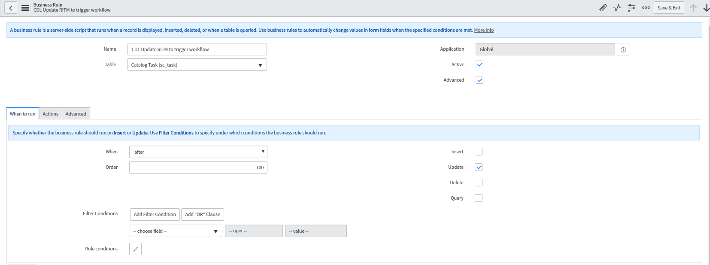Open the more options ellipsis icon
This screenshot has height=265, width=710.
click(x=646, y=8)
